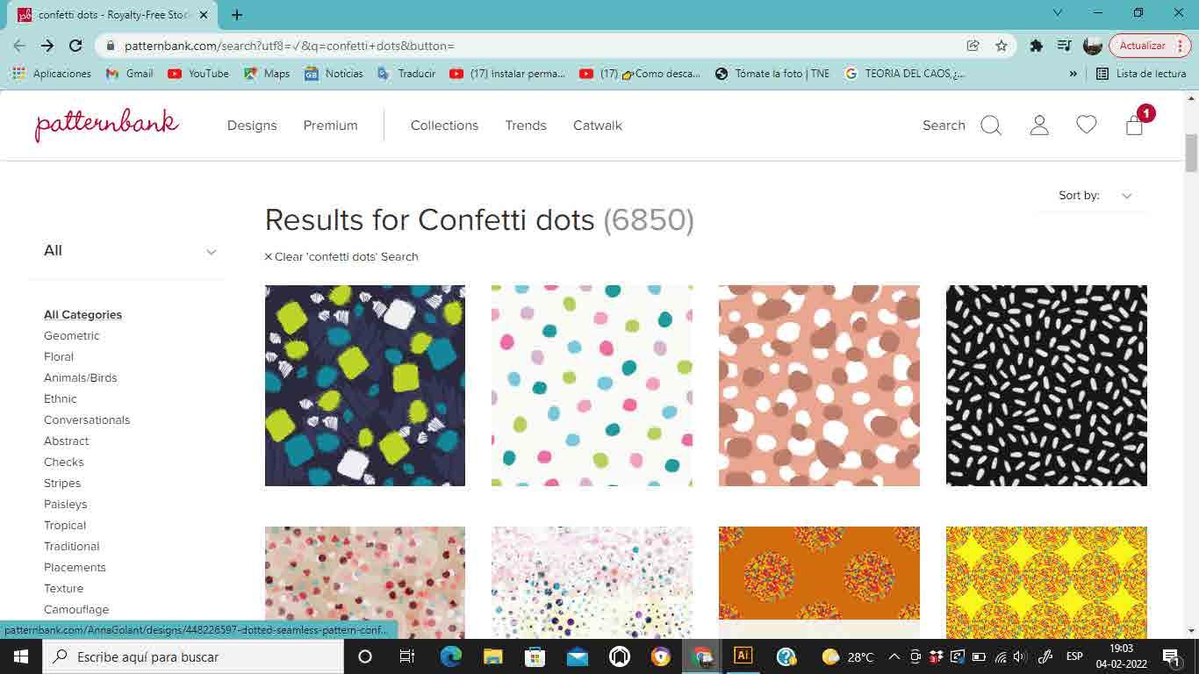
Task: Click the Actualizar Chrome update button
Action: [x=1149, y=46]
